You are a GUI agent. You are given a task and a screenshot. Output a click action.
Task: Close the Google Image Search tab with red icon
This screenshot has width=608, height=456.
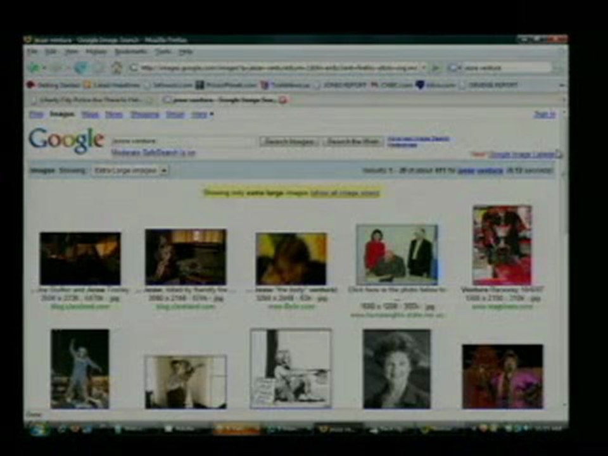pos(284,100)
